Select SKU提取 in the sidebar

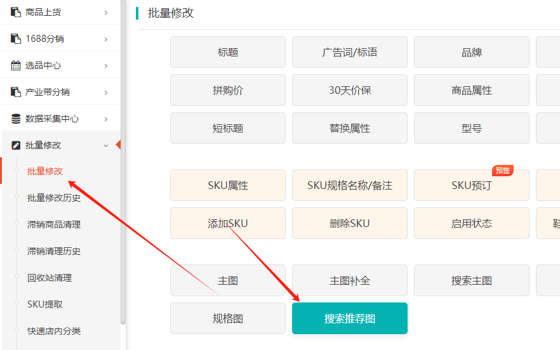[x=45, y=304]
